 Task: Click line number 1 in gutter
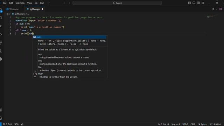click(10, 17)
